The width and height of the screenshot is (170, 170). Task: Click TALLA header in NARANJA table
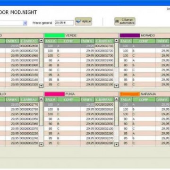tap(126, 100)
